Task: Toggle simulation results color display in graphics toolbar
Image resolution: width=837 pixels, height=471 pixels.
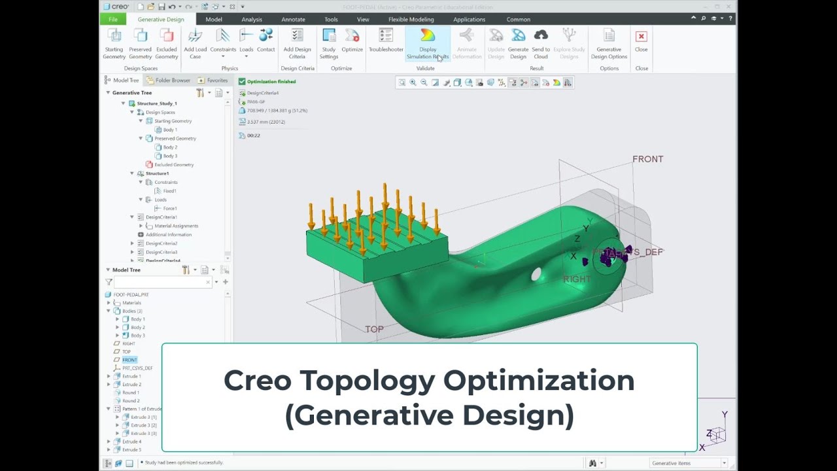Action: [556, 82]
